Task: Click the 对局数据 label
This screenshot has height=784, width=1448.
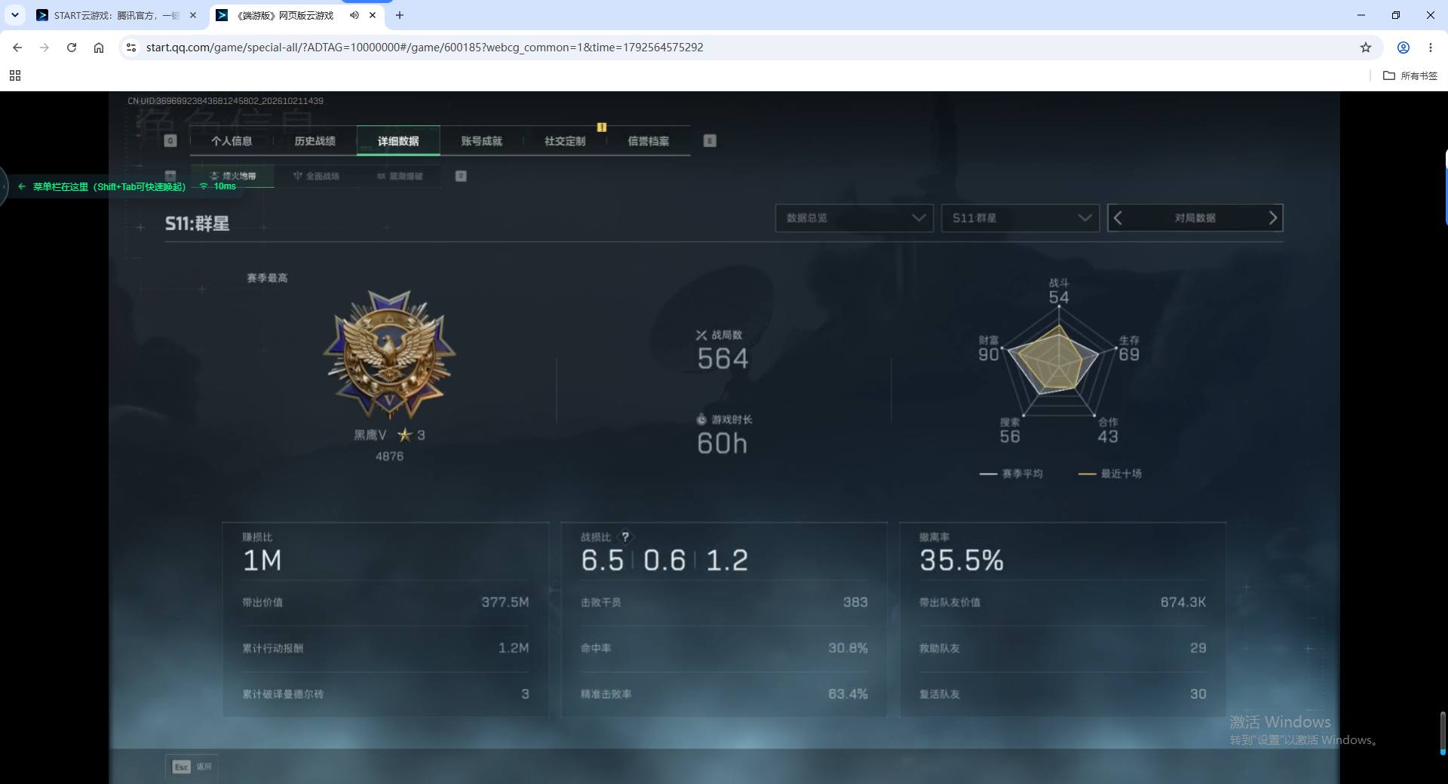Action: [1195, 218]
